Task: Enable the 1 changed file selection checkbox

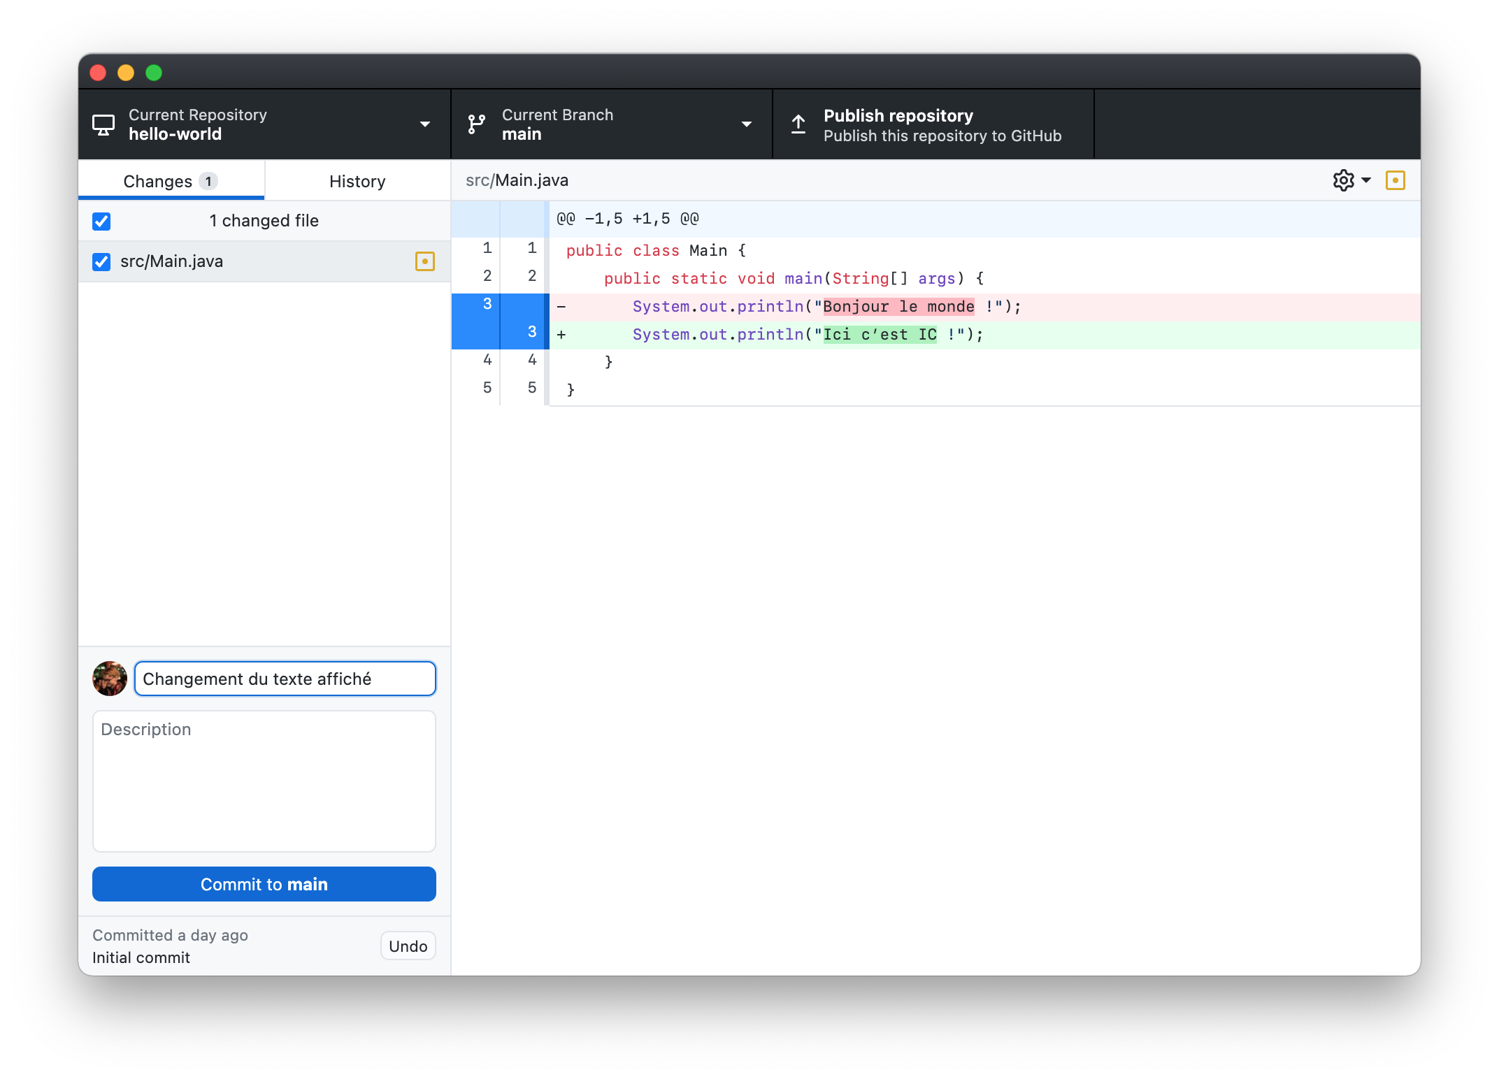Action: pos(102,219)
